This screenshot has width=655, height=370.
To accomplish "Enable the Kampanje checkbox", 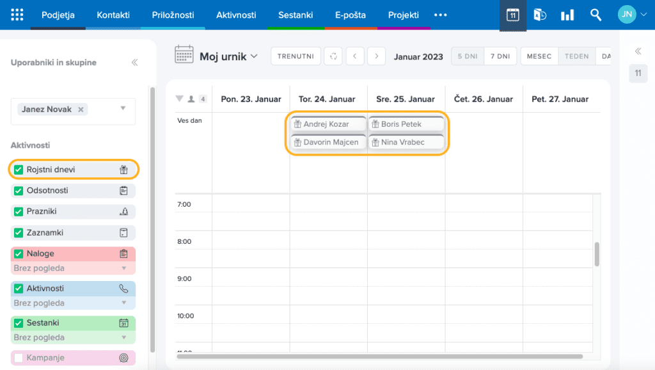I will 19,357.
